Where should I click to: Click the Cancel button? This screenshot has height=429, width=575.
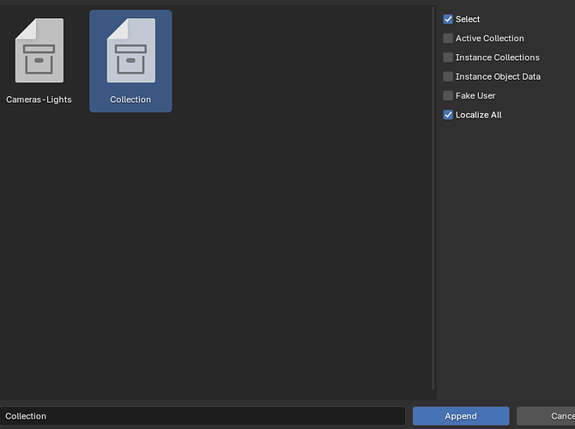(546, 416)
